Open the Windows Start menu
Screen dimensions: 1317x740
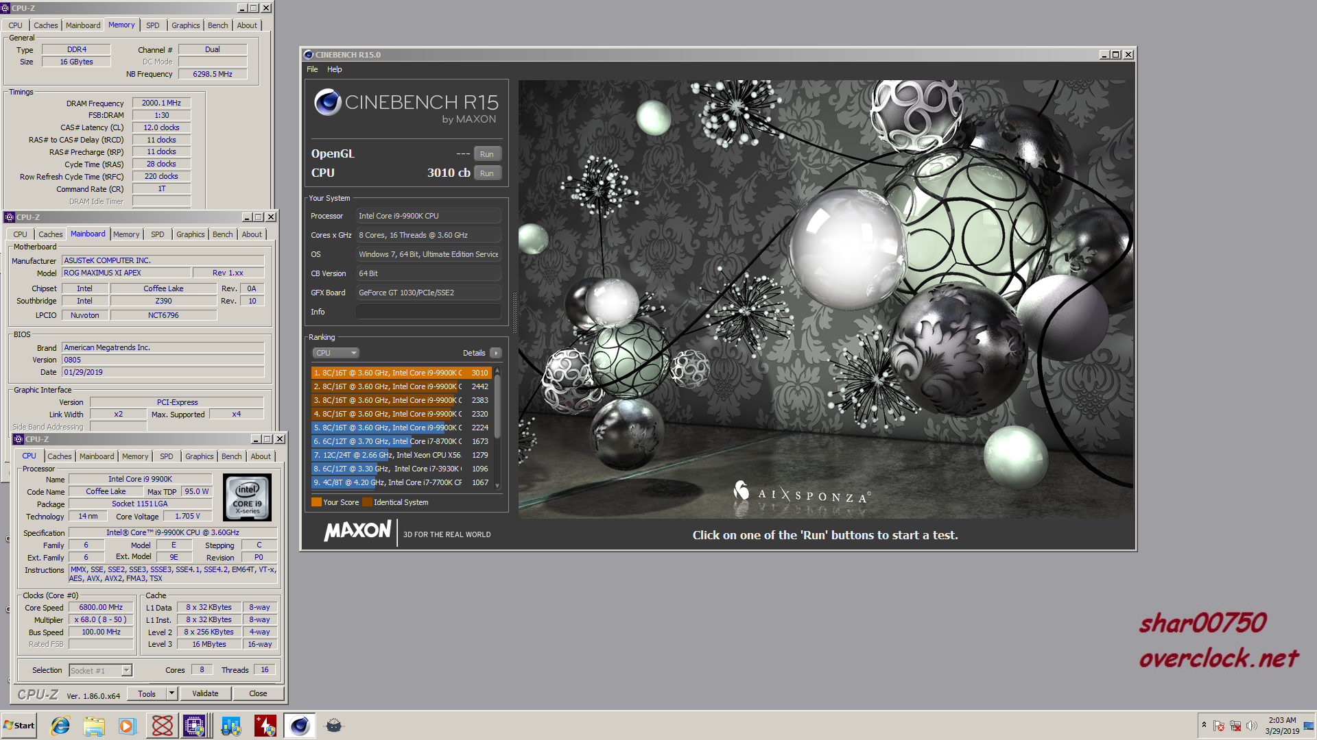(x=19, y=726)
